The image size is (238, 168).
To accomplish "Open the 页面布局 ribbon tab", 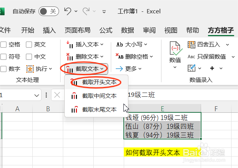I will [78, 30].
